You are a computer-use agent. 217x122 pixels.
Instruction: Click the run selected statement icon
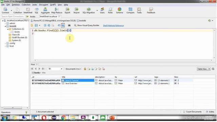pos(49,25)
